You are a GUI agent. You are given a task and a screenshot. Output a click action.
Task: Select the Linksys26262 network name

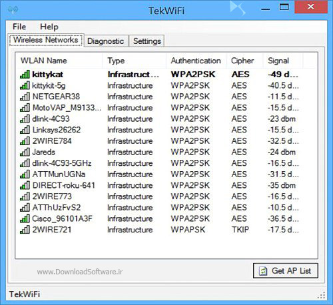coord(57,130)
